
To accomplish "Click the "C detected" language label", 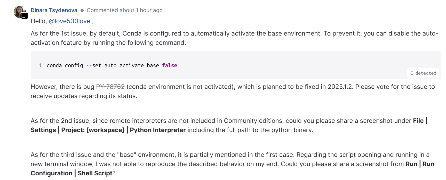I will coord(423,73).
